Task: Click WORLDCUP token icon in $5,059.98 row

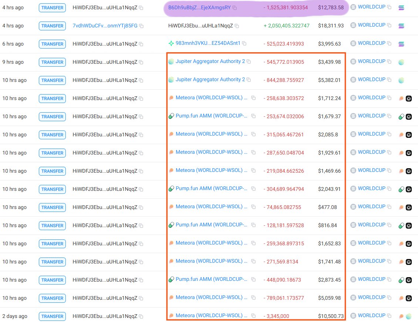Action: tap(353, 298)
